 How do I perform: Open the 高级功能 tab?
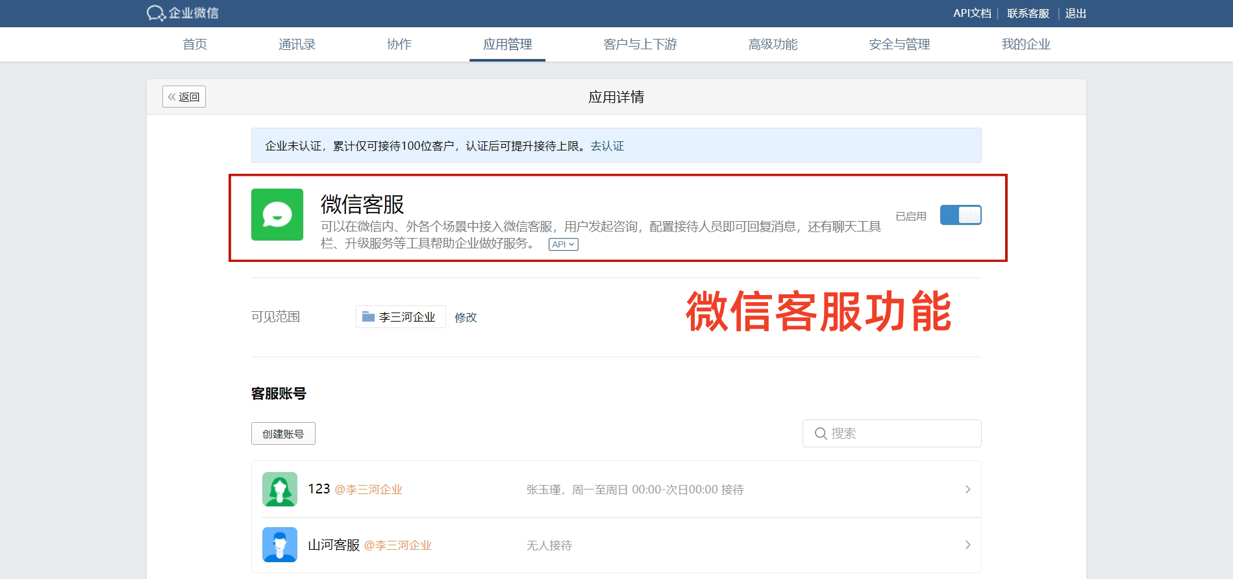[773, 44]
